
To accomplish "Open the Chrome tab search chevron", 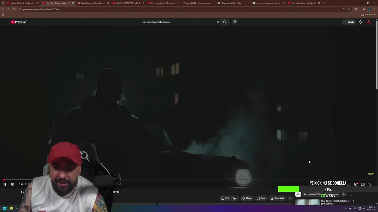I will pos(3,3).
